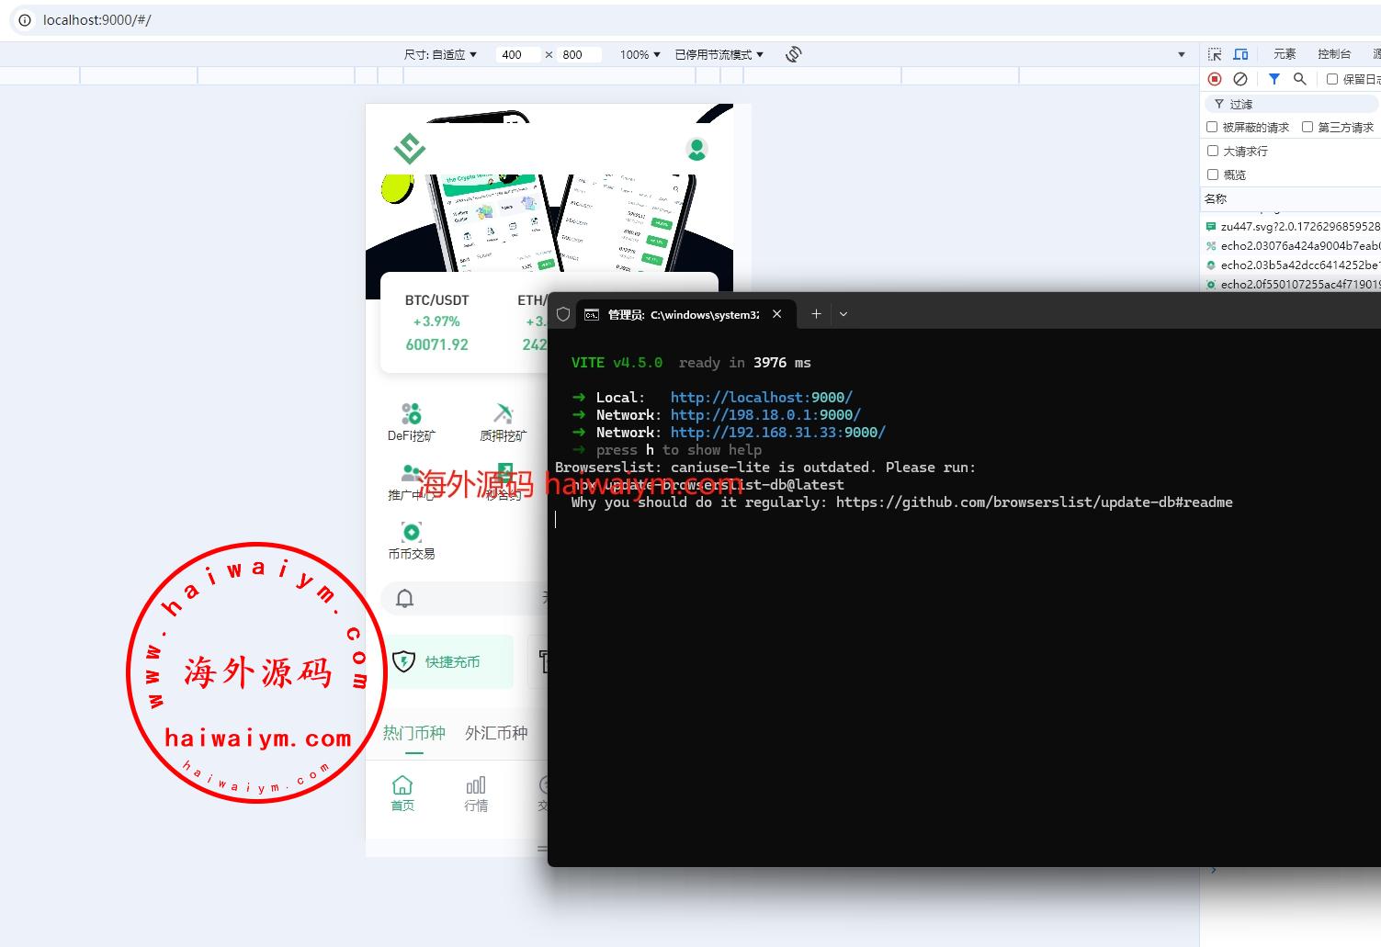Open the 尺寸: 自适应 dimensions dropdown
Viewport: 1381px width, 947px height.
pos(441,55)
